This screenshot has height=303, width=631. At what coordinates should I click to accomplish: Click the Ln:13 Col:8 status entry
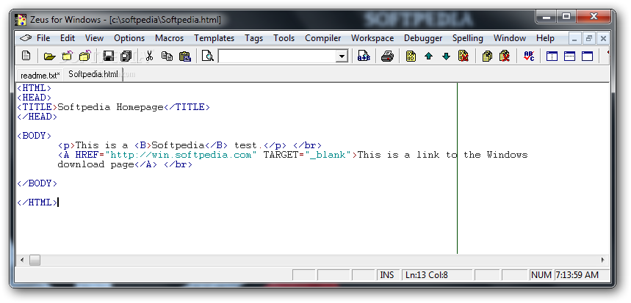(437, 275)
